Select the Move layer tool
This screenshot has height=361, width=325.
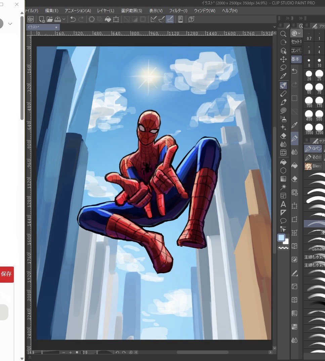[x=283, y=59]
